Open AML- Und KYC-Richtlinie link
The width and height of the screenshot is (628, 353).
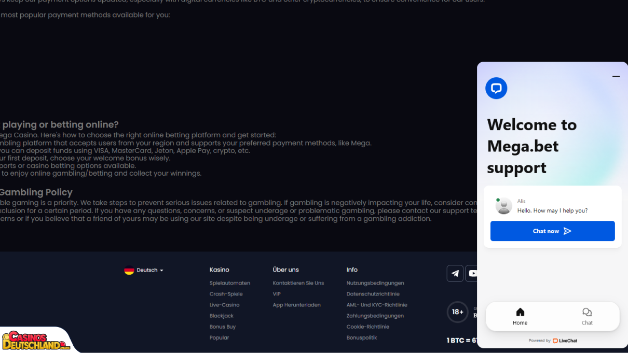click(x=377, y=305)
